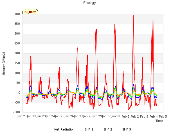The height and width of the screenshot is (135, 180).
Task: Click the 150 y-axis tick label
Action: [17, 63]
